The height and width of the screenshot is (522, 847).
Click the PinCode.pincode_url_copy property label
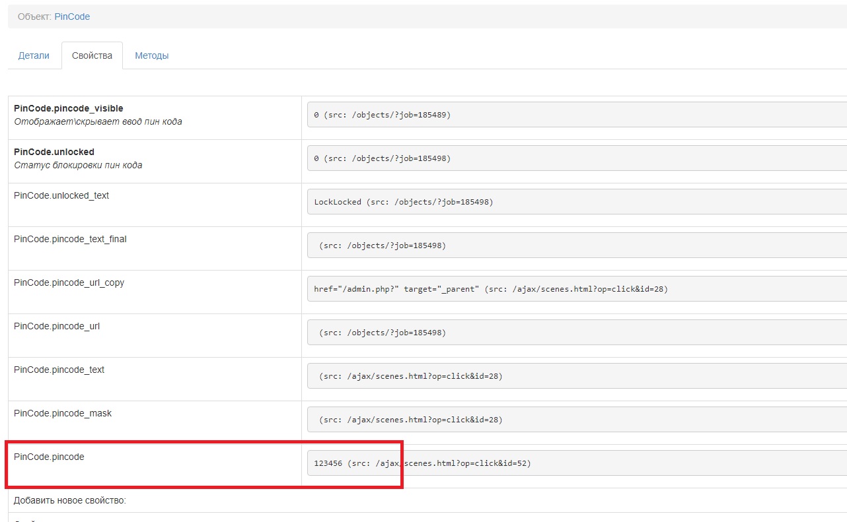tap(69, 282)
